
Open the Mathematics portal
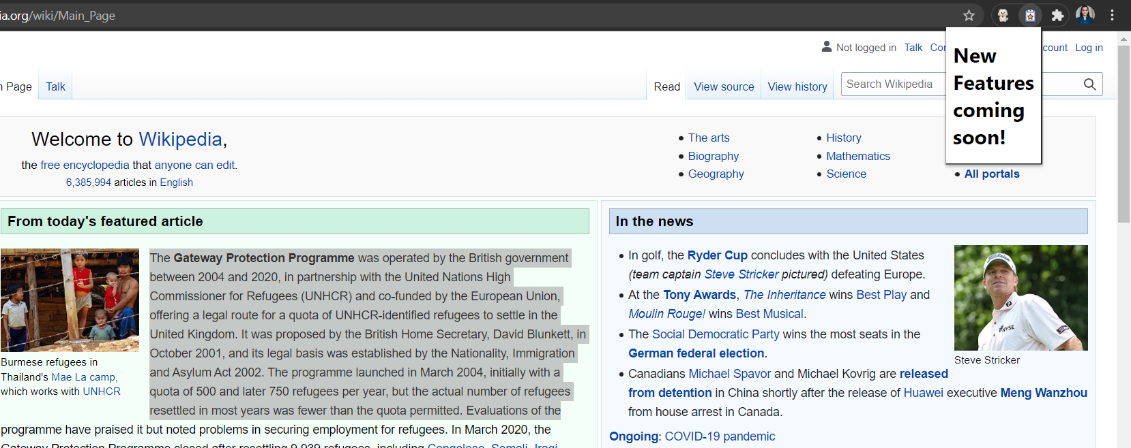point(858,156)
